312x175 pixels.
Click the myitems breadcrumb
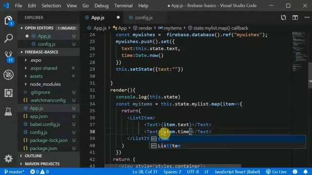click(170, 28)
